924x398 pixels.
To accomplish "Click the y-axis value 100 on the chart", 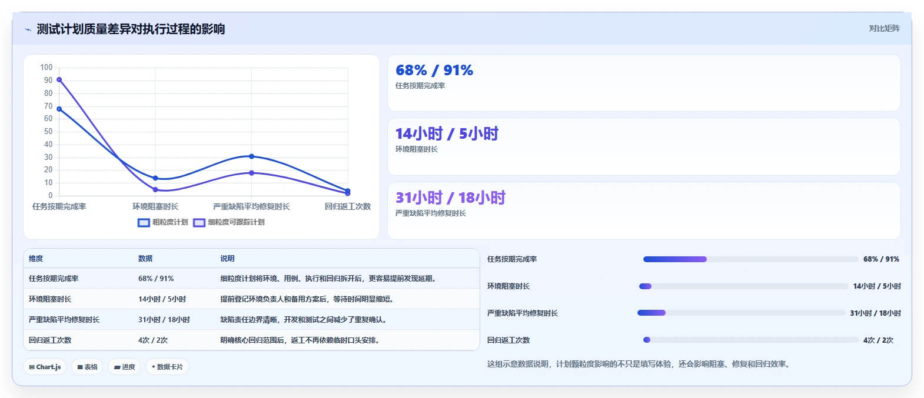I will pyautogui.click(x=46, y=68).
